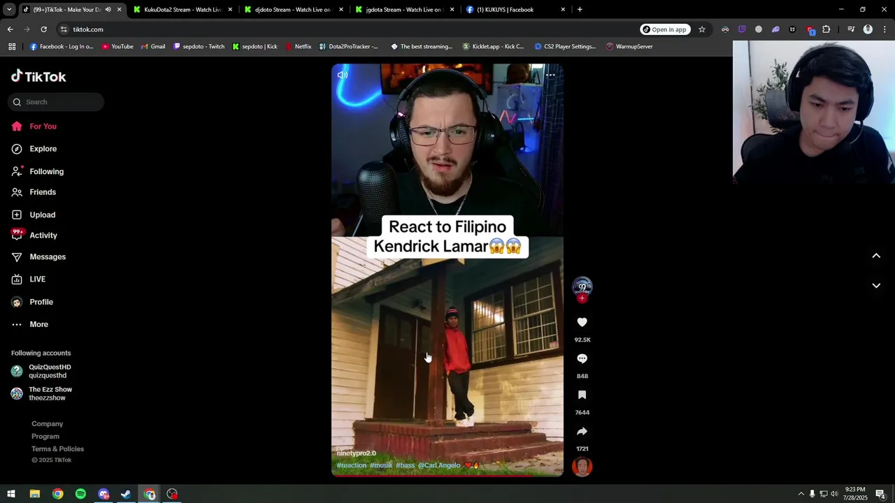The image size is (895, 503).
Task: Open video creator's avatar
Action: [582, 286]
